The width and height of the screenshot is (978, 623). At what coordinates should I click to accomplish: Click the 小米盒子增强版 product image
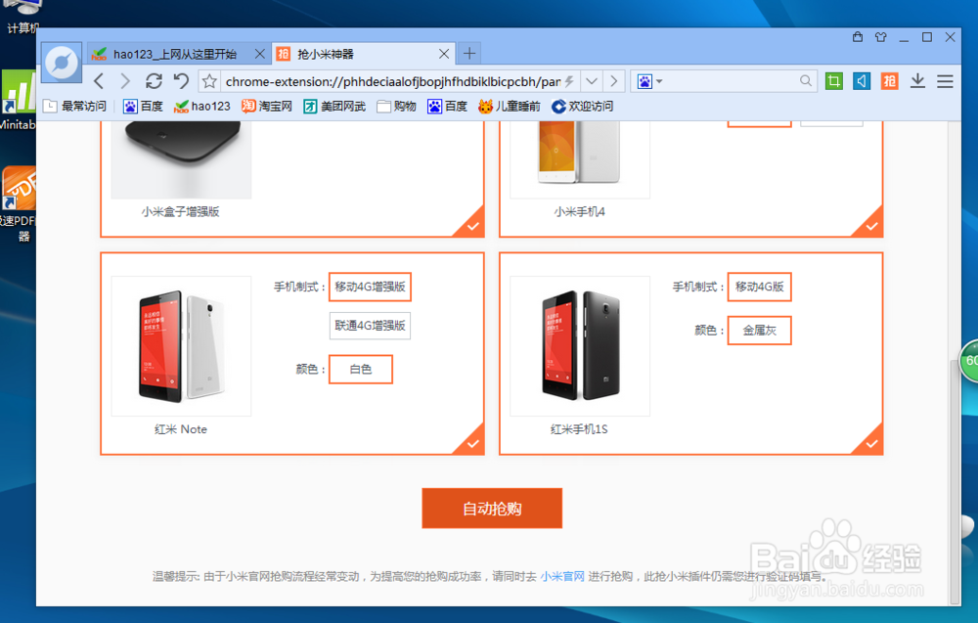tap(181, 159)
